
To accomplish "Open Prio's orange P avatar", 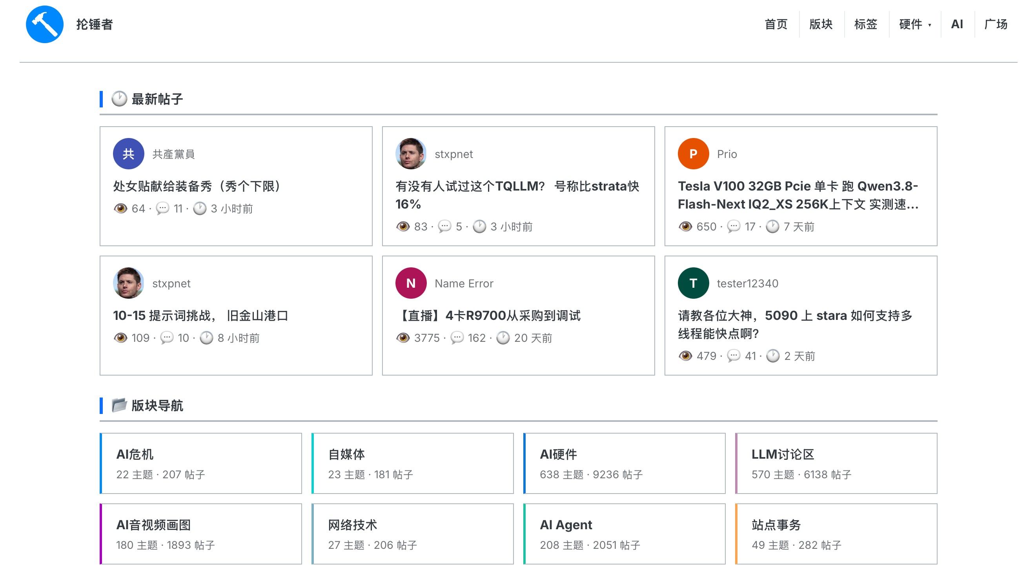I will point(693,154).
